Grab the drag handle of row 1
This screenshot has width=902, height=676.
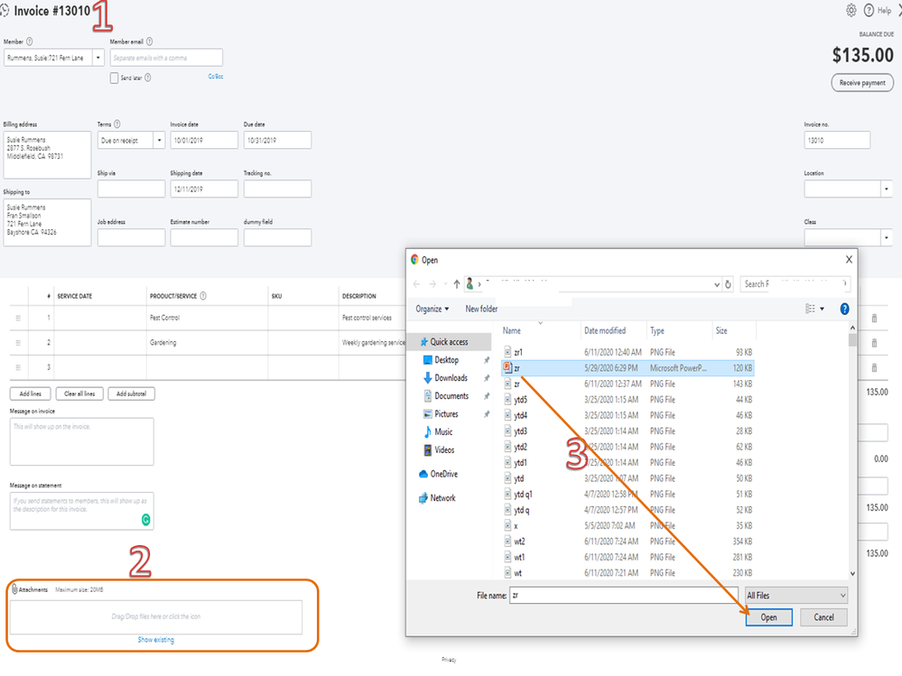(18, 318)
